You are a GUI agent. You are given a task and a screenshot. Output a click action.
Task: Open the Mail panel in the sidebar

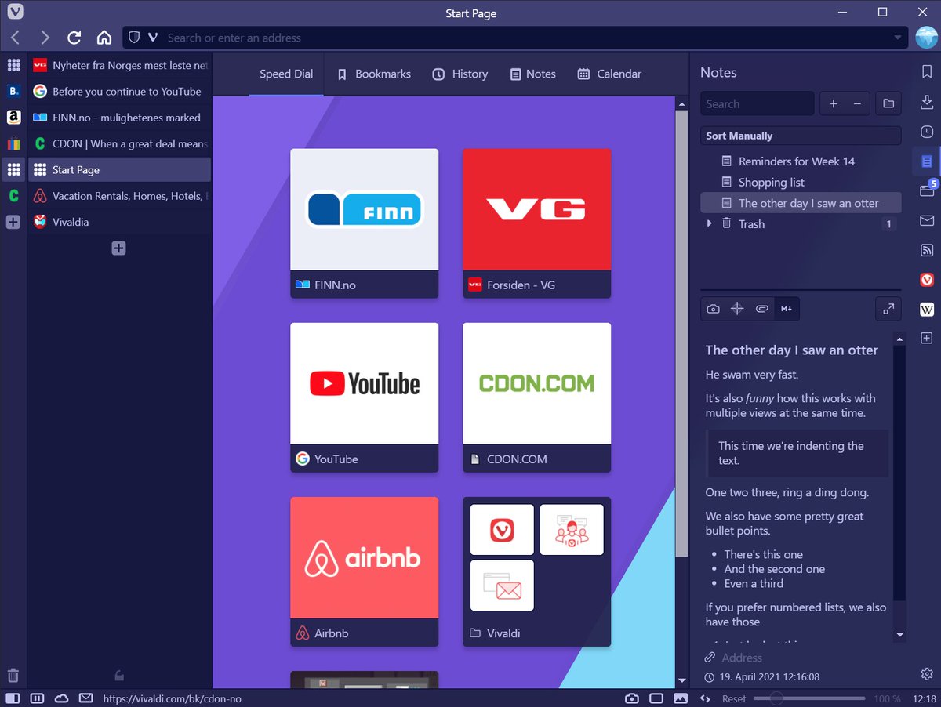[x=927, y=219]
